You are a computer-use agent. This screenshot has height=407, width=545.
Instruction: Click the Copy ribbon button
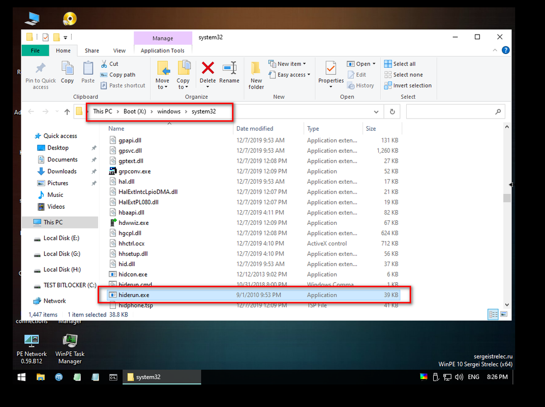click(67, 72)
